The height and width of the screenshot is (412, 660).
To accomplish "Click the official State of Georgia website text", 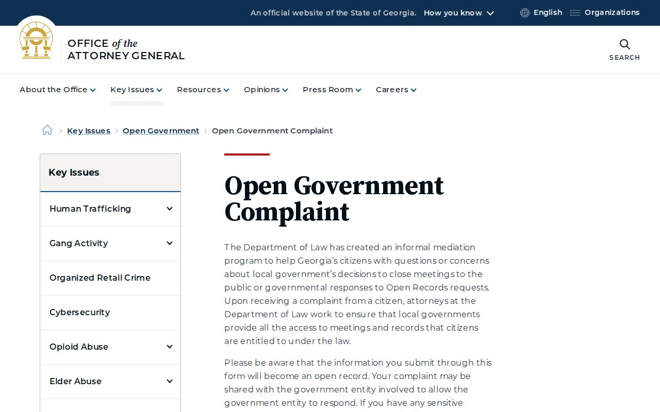I will pyautogui.click(x=333, y=13).
